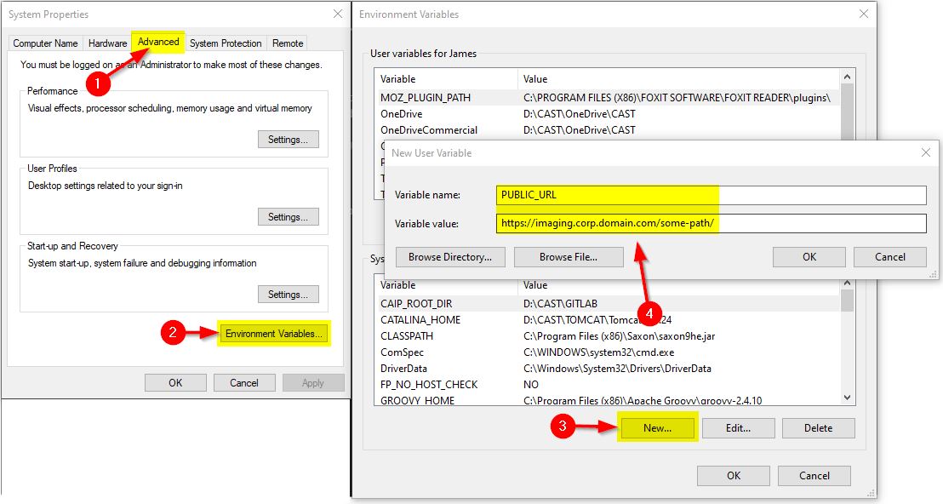Open the System Protection tab
Image resolution: width=943 pixels, height=504 pixels.
(226, 43)
